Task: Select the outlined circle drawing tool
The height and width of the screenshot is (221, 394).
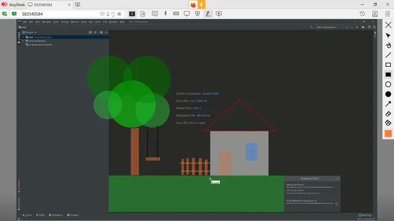Action: pyautogui.click(x=388, y=85)
